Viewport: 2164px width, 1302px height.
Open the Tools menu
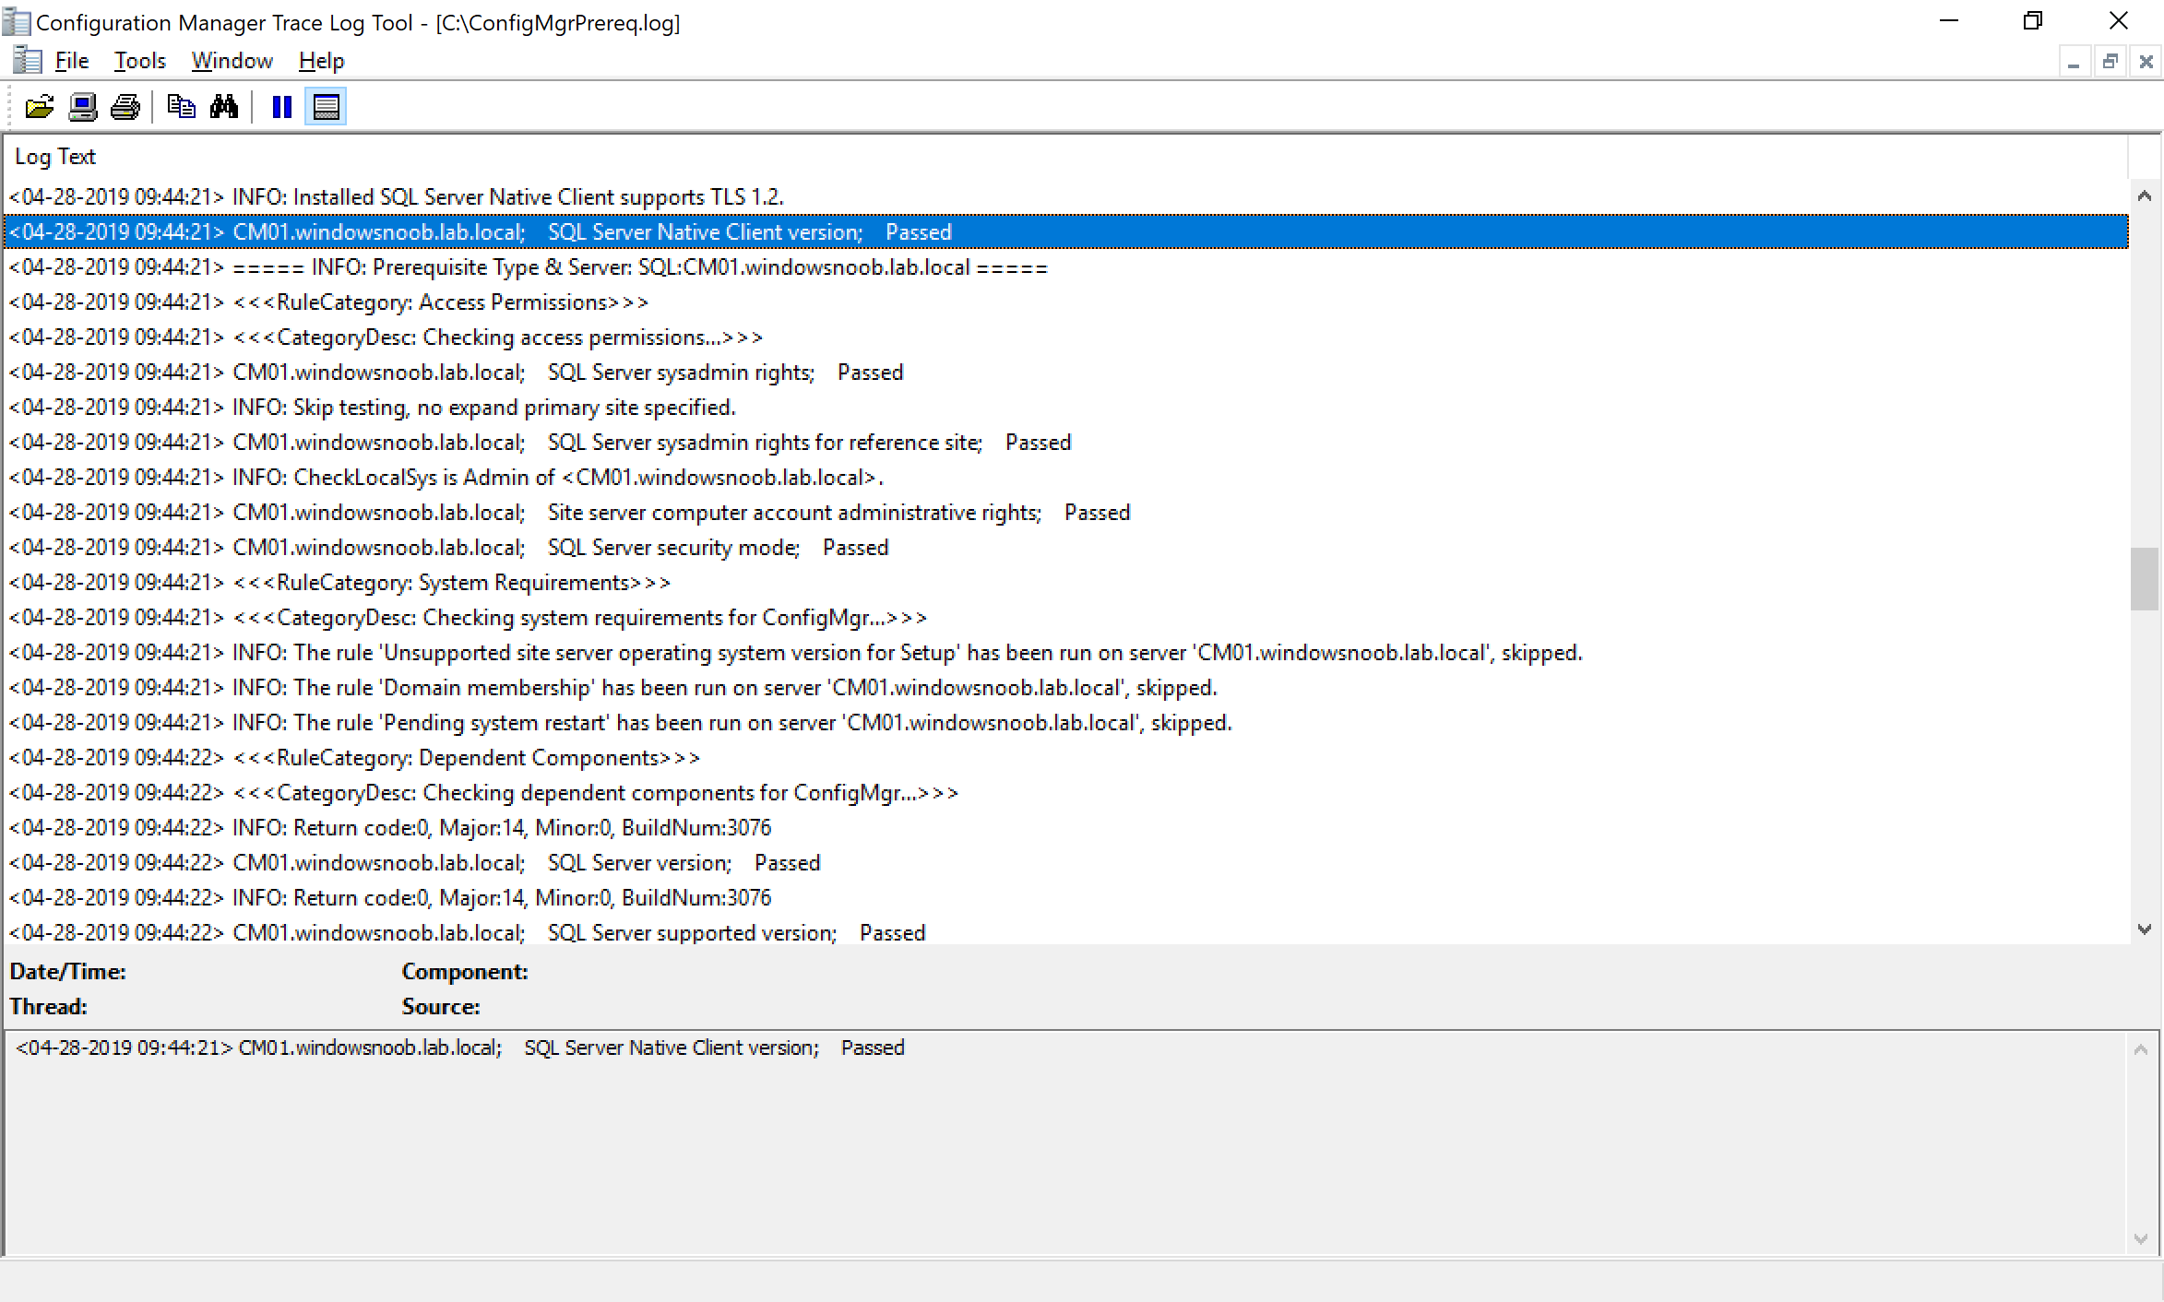(x=139, y=61)
